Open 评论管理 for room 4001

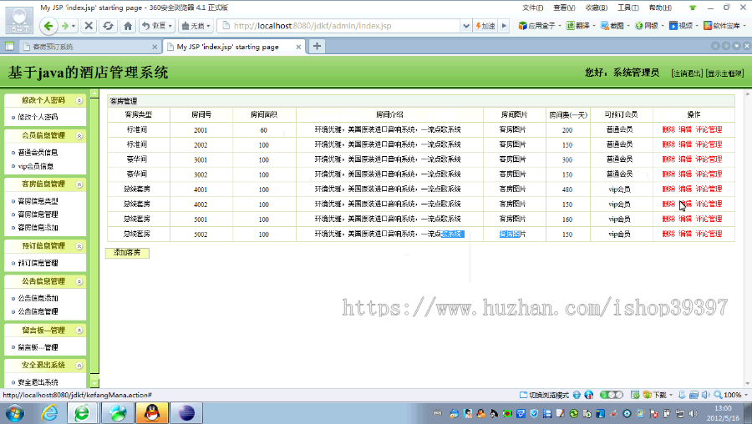(709, 189)
